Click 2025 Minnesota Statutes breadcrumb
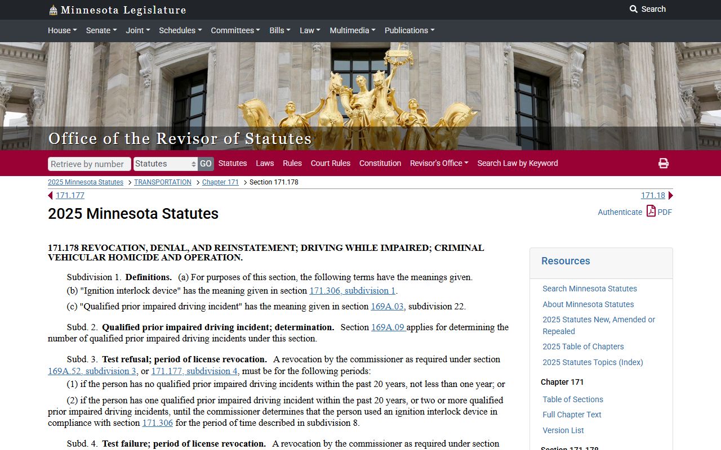721x450 pixels. click(86, 182)
